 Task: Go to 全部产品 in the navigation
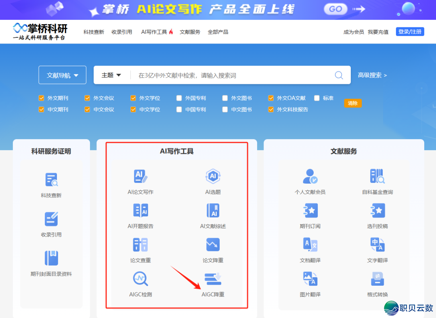218,32
